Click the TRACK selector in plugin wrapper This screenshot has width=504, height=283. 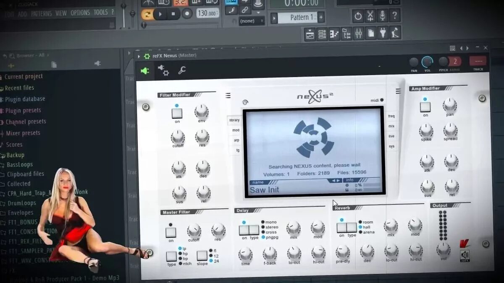(478, 61)
